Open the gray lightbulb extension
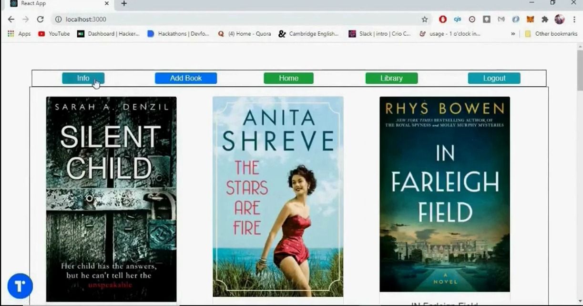The width and height of the screenshot is (583, 306). click(x=486, y=20)
